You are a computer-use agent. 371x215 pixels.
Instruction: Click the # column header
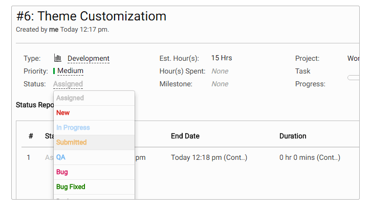click(x=31, y=136)
